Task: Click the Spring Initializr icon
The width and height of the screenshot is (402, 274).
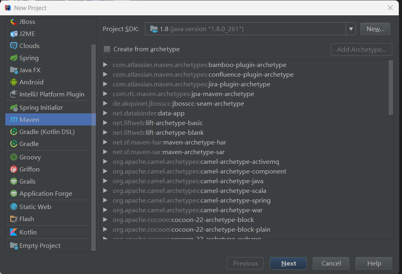Action: [14, 108]
